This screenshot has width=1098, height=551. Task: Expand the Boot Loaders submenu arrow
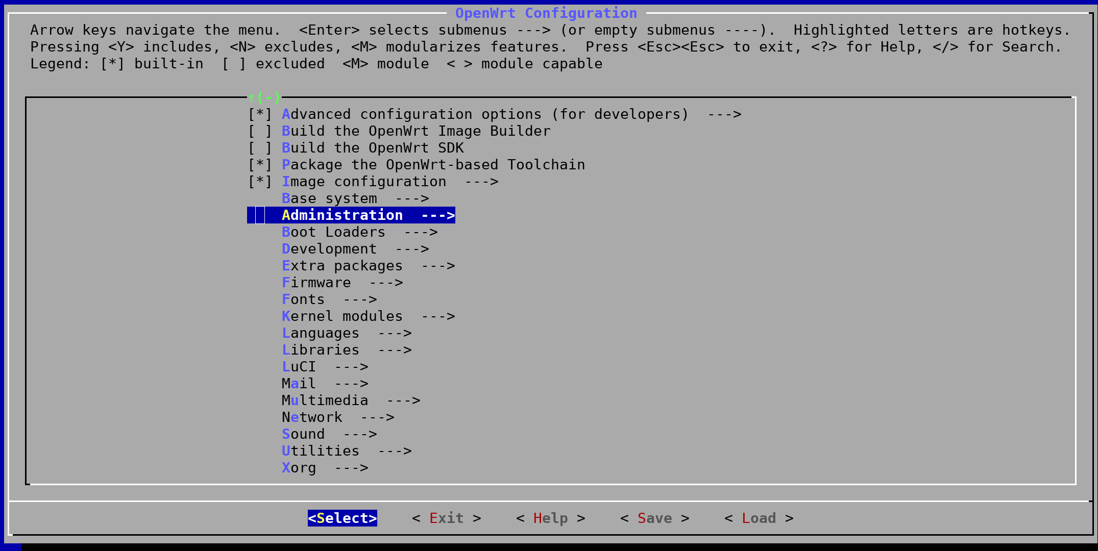pos(421,232)
